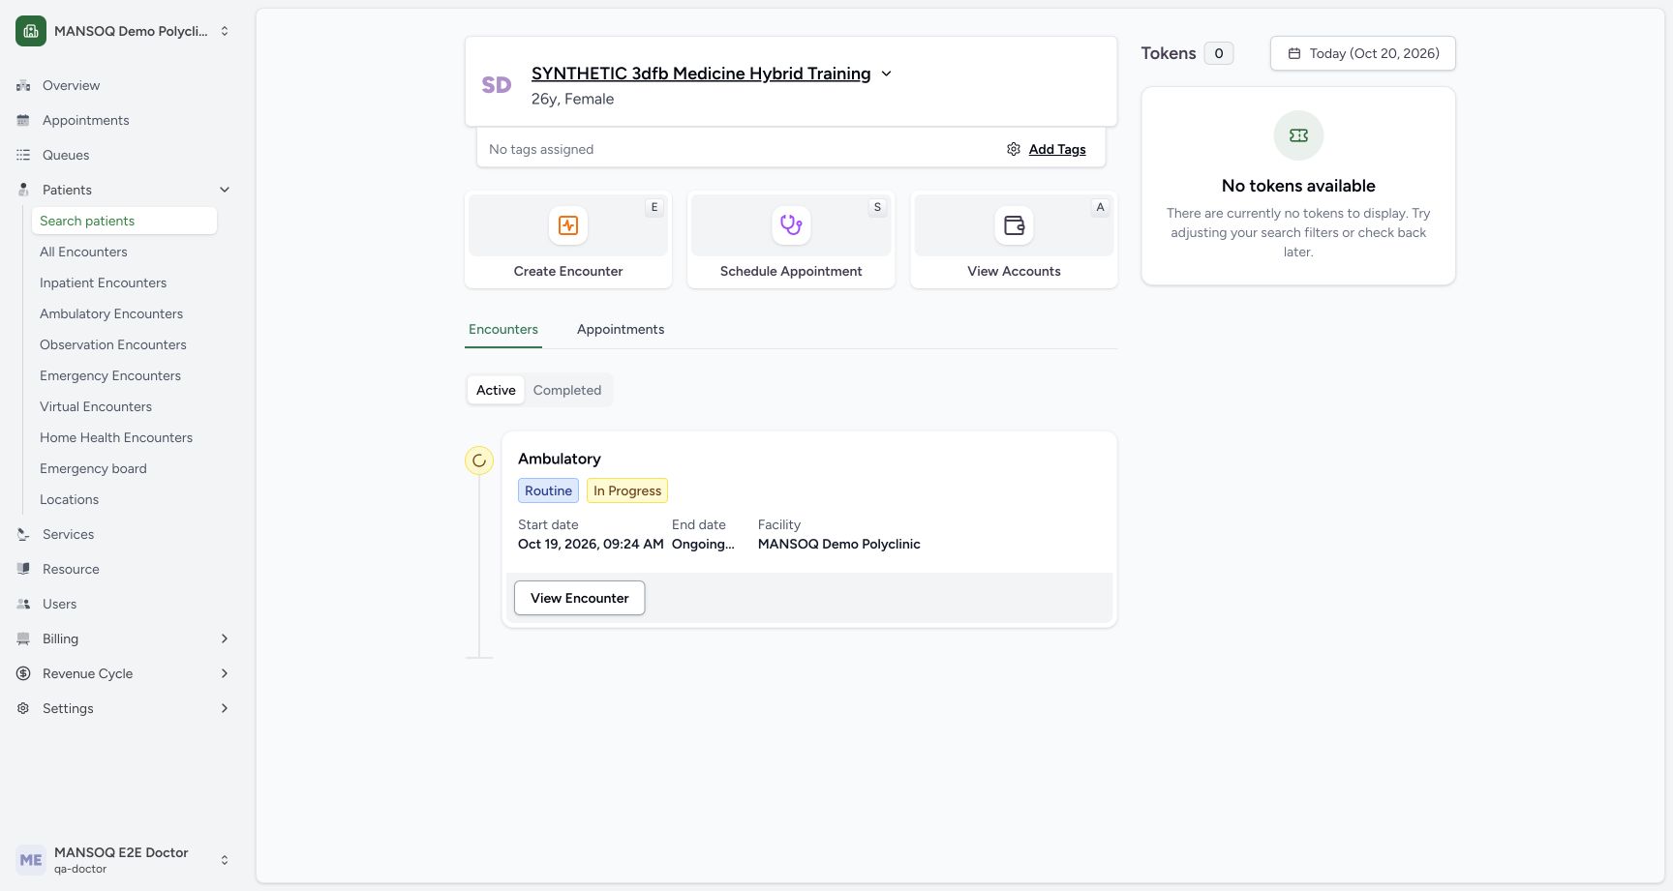Select the Active encounters filter
Image resolution: width=1673 pixels, height=891 pixels.
click(496, 390)
